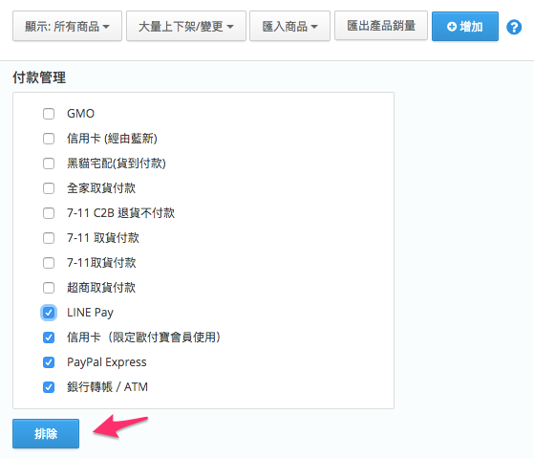
Task: Uncheck the 銀行轉帳 / ATM checkbox
Action: tap(49, 387)
